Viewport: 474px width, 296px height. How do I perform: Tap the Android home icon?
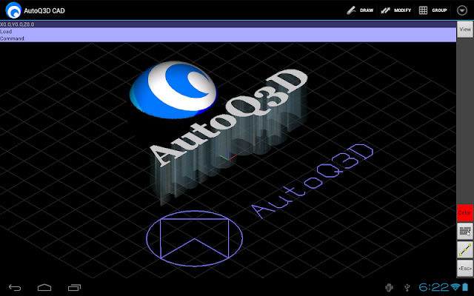[44, 287]
